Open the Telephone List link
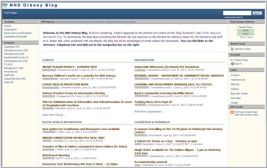The height and width of the screenshot is (168, 267). pyautogui.click(x=239, y=79)
